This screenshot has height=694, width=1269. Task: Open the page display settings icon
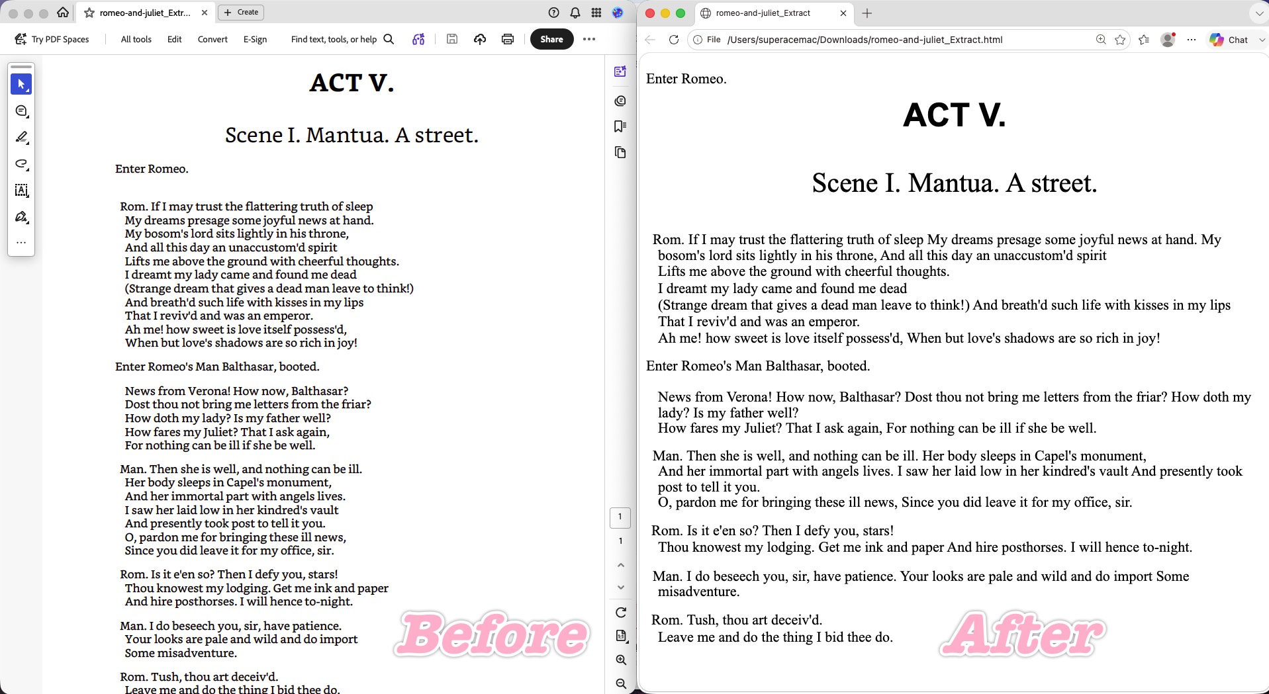click(x=621, y=636)
